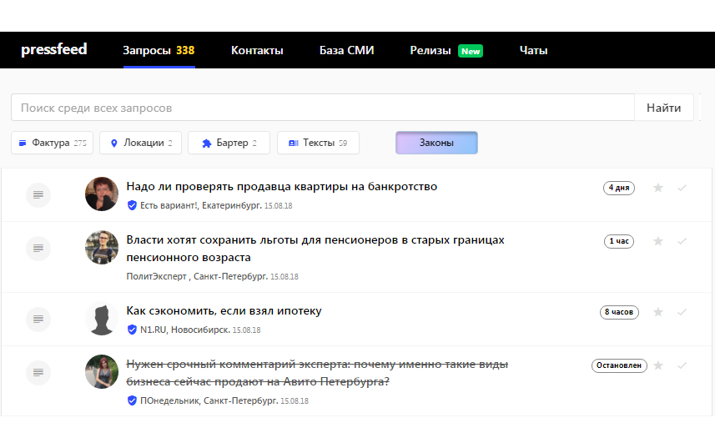The height and width of the screenshot is (423, 715).
Task: Open the База СМИ tab
Action: pos(346,50)
